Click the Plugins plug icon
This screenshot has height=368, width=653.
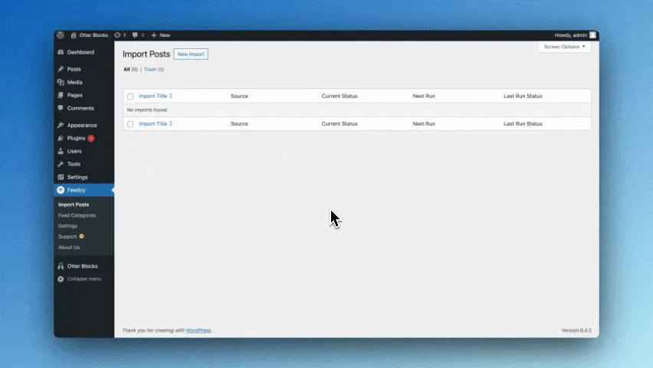61,138
